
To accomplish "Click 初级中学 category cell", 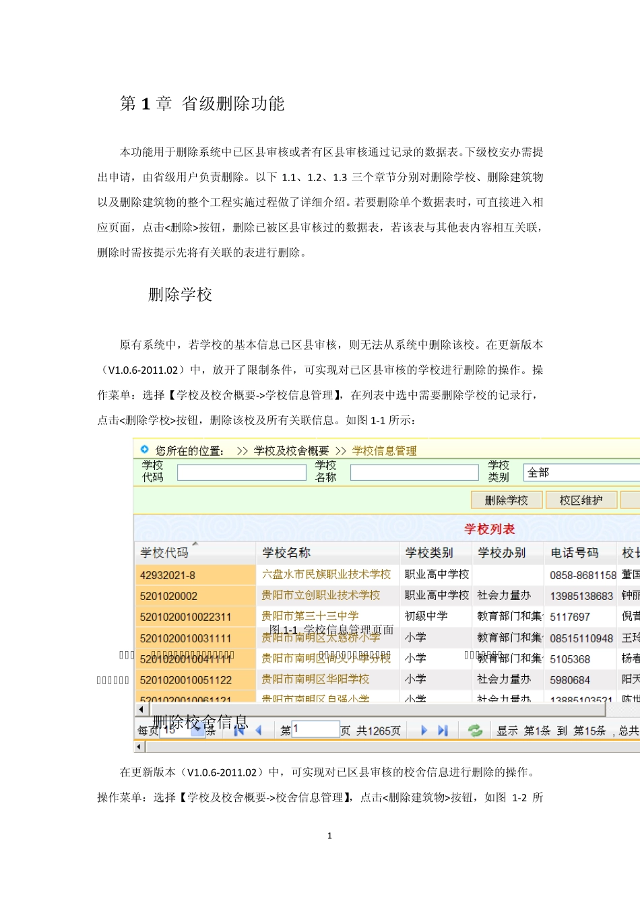I will [426, 616].
